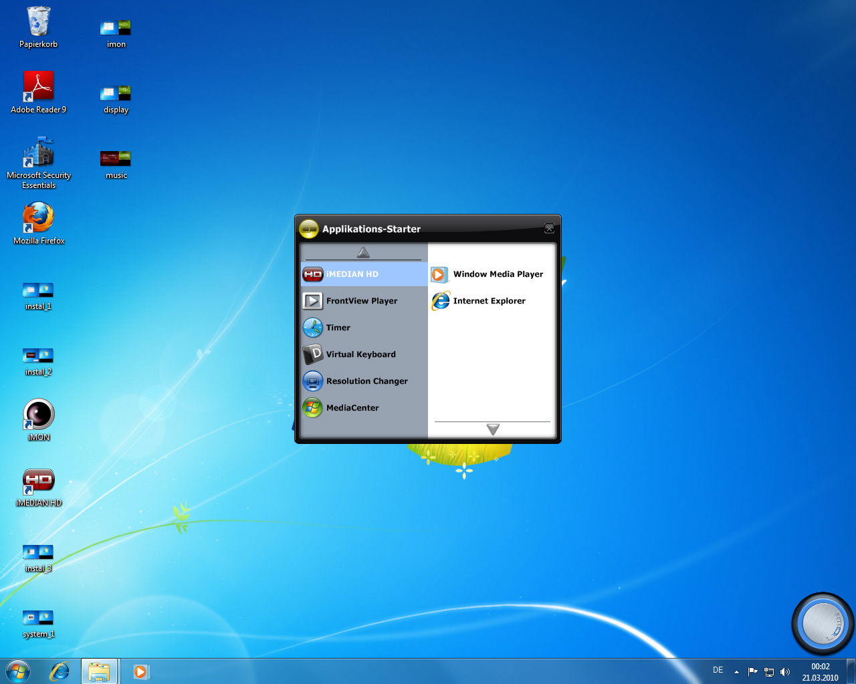Select the instal_2 desktop file

(38, 361)
